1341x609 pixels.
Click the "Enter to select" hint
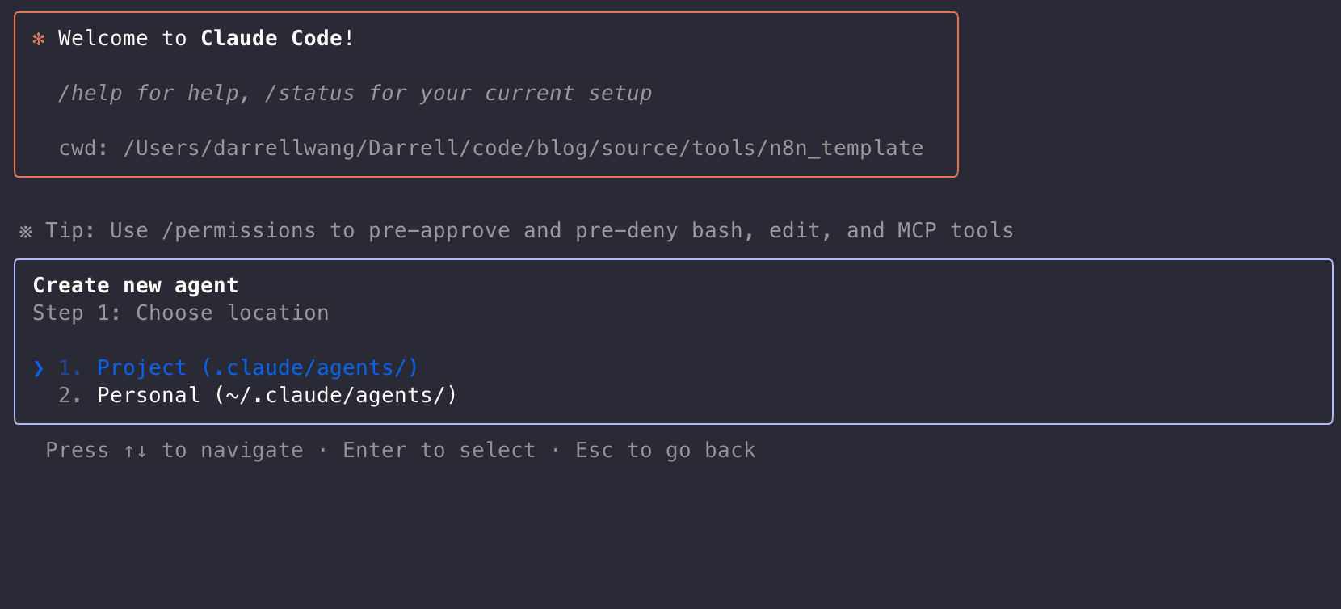439,451
